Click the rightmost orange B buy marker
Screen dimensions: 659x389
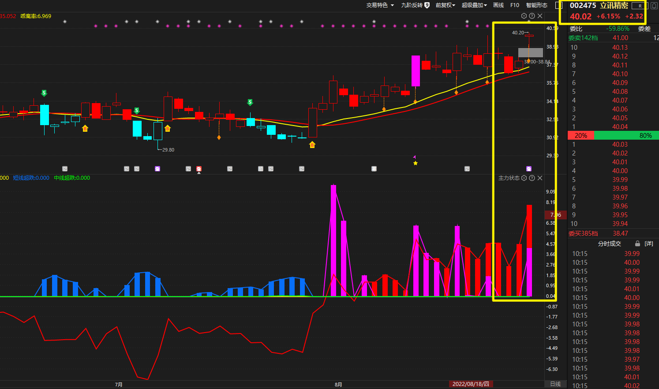(312, 144)
